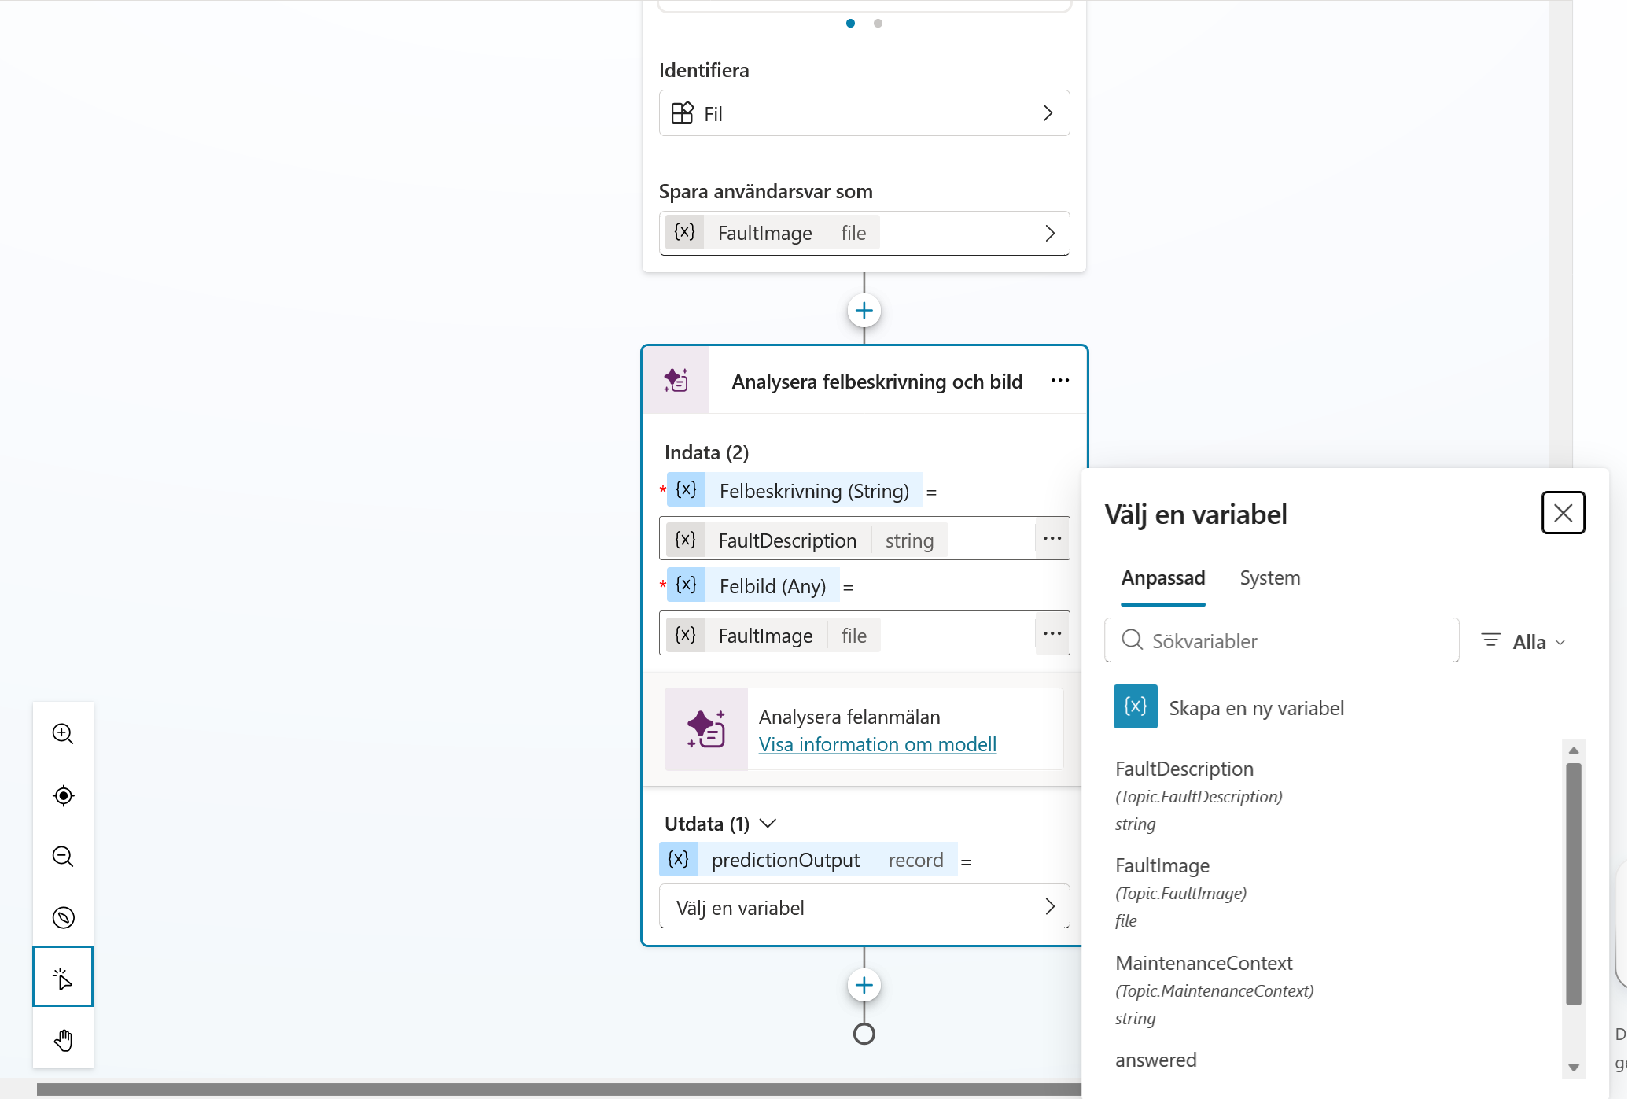Screen dimensions: 1628x1099
Task: Open the Analysera felbeskrivning node options menu
Action: coord(1059,381)
